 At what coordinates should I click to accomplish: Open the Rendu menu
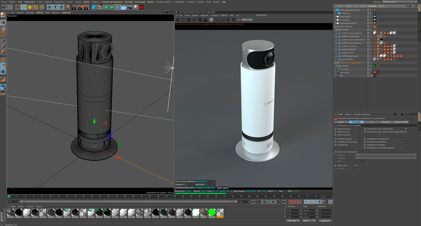pyautogui.click(x=86, y=2)
